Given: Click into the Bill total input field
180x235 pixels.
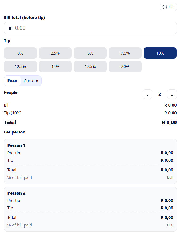Looking at the screenshot, I should pyautogui.click(x=90, y=28).
